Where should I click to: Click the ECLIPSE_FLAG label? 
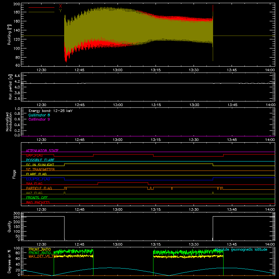(x=38, y=179)
